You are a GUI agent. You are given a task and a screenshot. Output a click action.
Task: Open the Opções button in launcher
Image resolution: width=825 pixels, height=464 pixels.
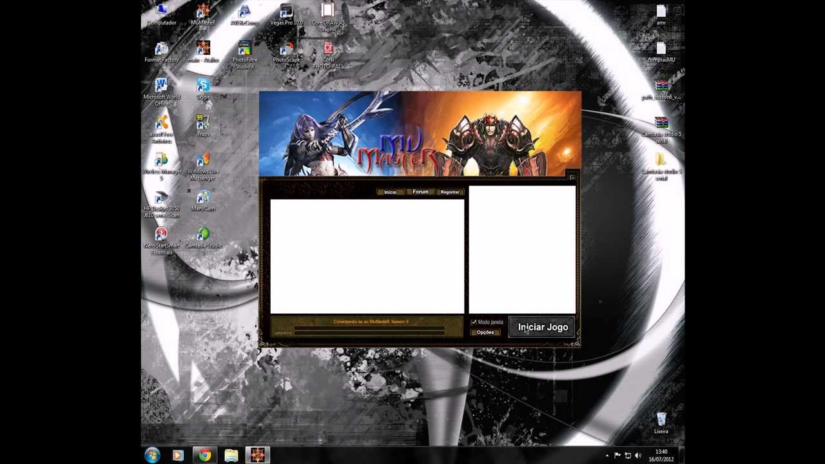(x=485, y=333)
